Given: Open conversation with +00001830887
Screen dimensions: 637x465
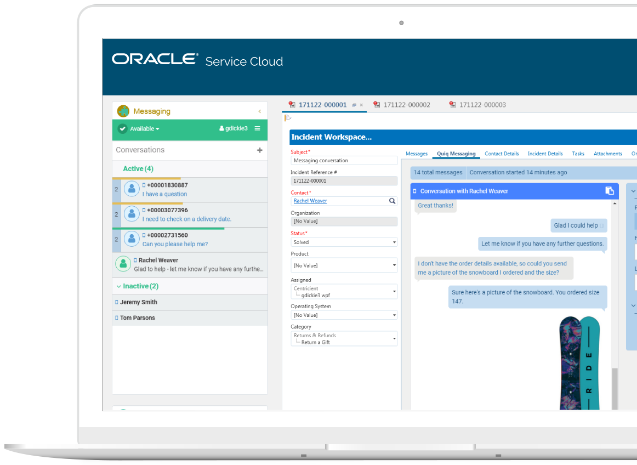Looking at the screenshot, I should pos(190,190).
